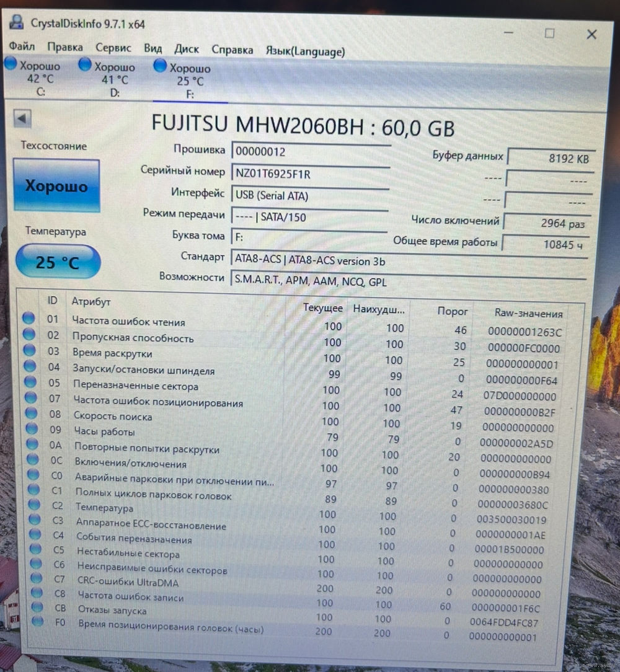Screen dimensions: 620x672
Task: Click status dot for Температура attribute row
Action: coord(34,504)
